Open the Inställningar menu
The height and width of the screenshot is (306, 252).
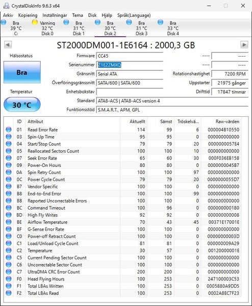55,15
